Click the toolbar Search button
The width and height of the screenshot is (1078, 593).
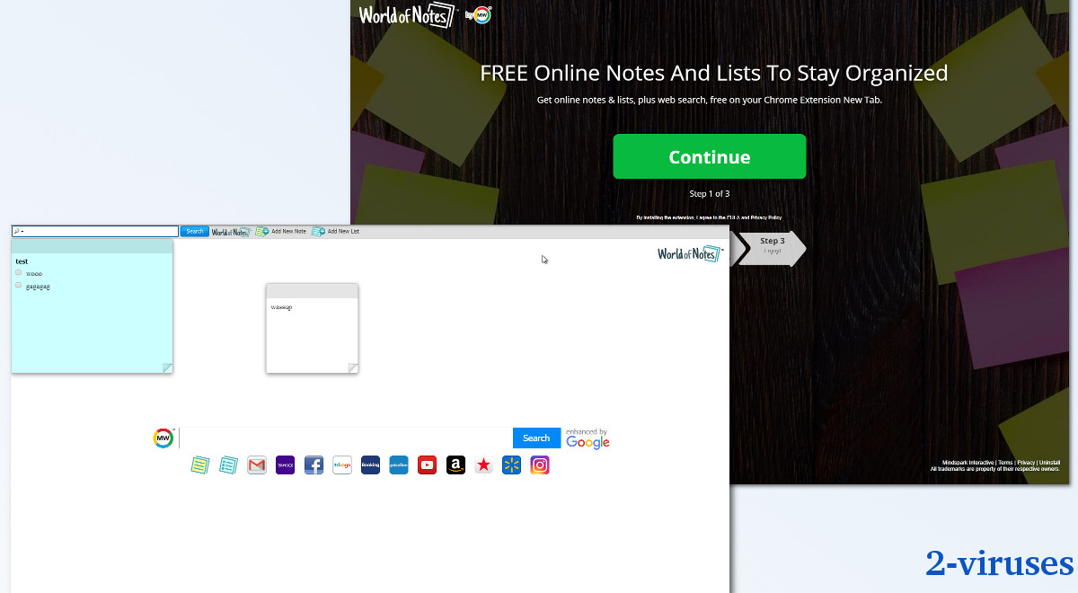click(194, 231)
